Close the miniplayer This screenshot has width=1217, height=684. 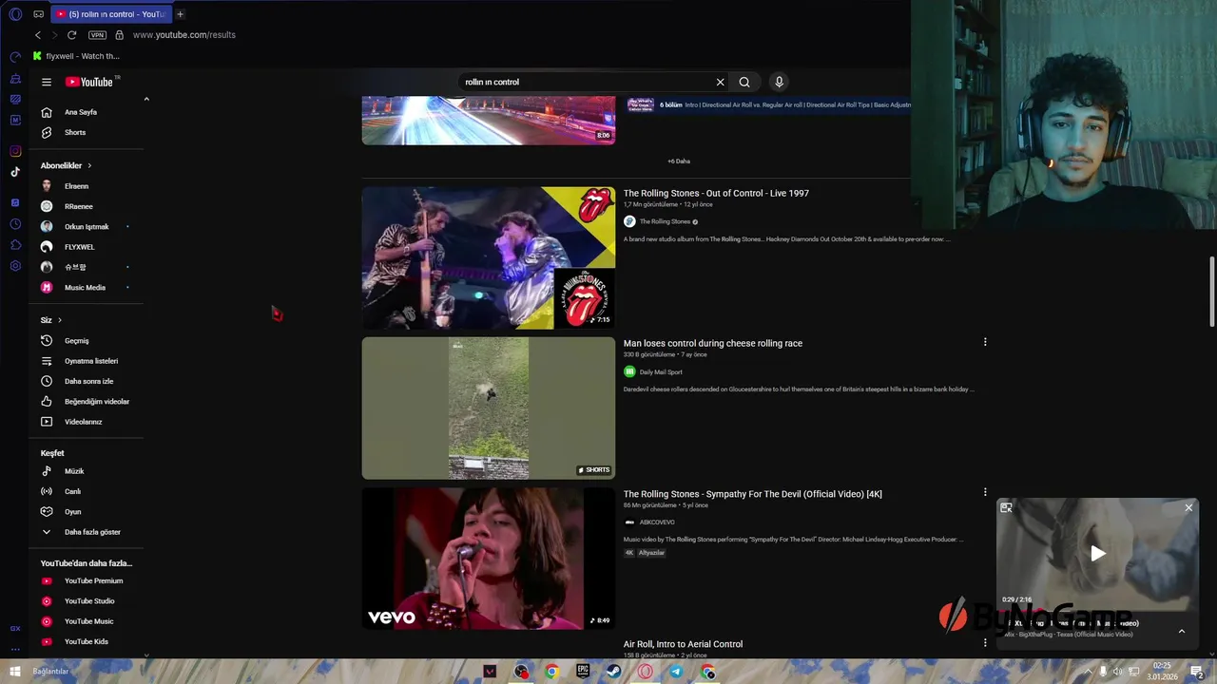1188,508
